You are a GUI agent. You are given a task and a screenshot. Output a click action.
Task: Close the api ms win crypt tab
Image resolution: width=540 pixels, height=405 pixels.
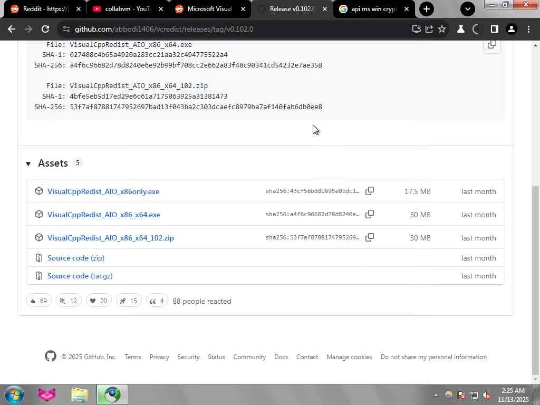(407, 9)
